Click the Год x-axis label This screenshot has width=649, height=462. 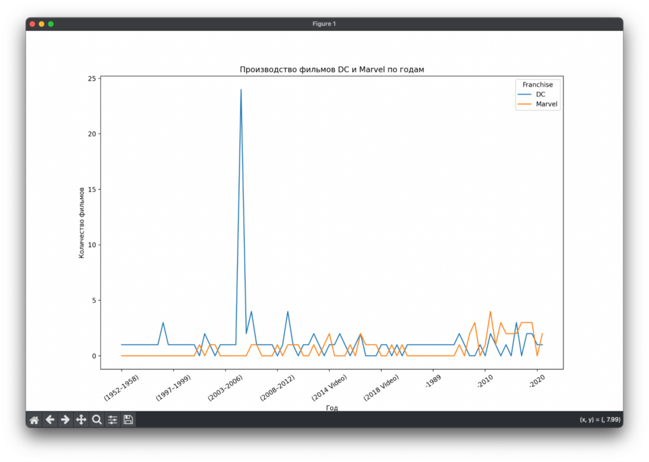click(331, 407)
